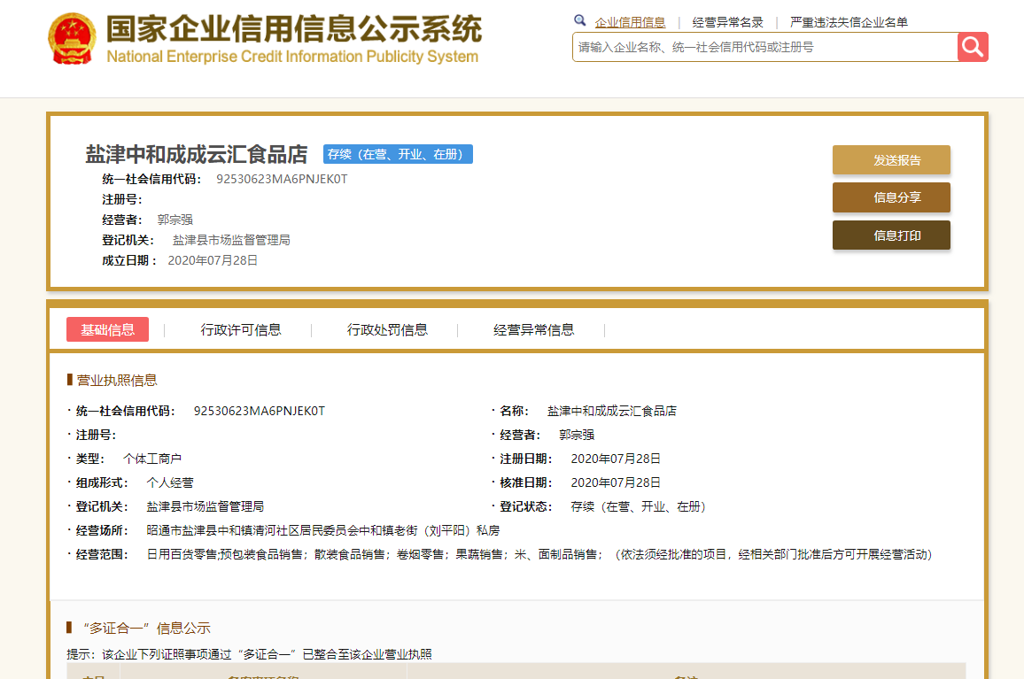Viewport: 1024px width, 679px height.
Task: Click the red search magnifier button
Action: point(973,47)
